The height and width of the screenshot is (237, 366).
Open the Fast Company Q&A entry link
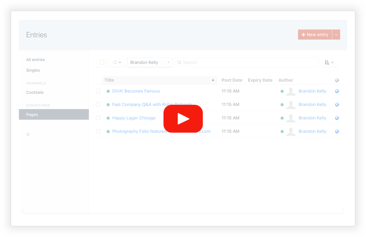tap(152, 104)
